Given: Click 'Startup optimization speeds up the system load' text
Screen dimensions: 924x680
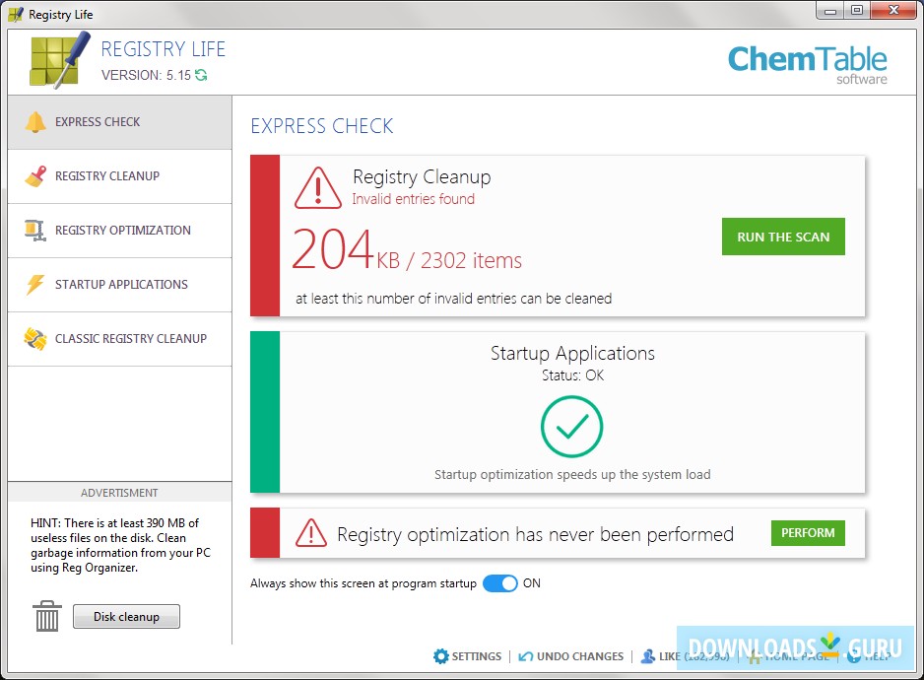Looking at the screenshot, I should click(572, 475).
